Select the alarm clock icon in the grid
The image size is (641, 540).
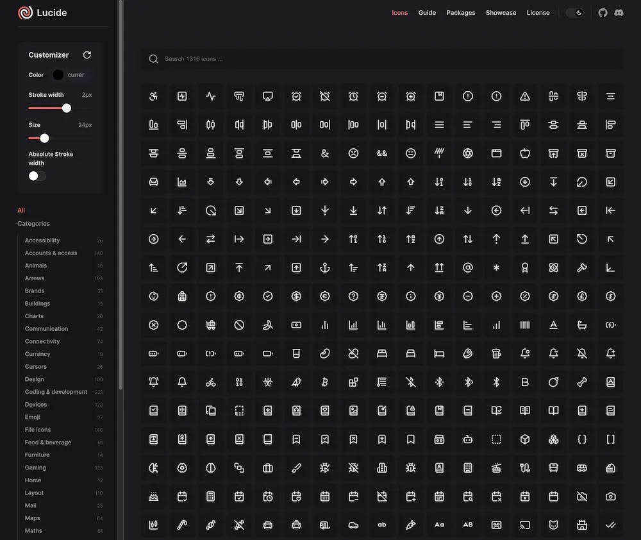(x=353, y=96)
